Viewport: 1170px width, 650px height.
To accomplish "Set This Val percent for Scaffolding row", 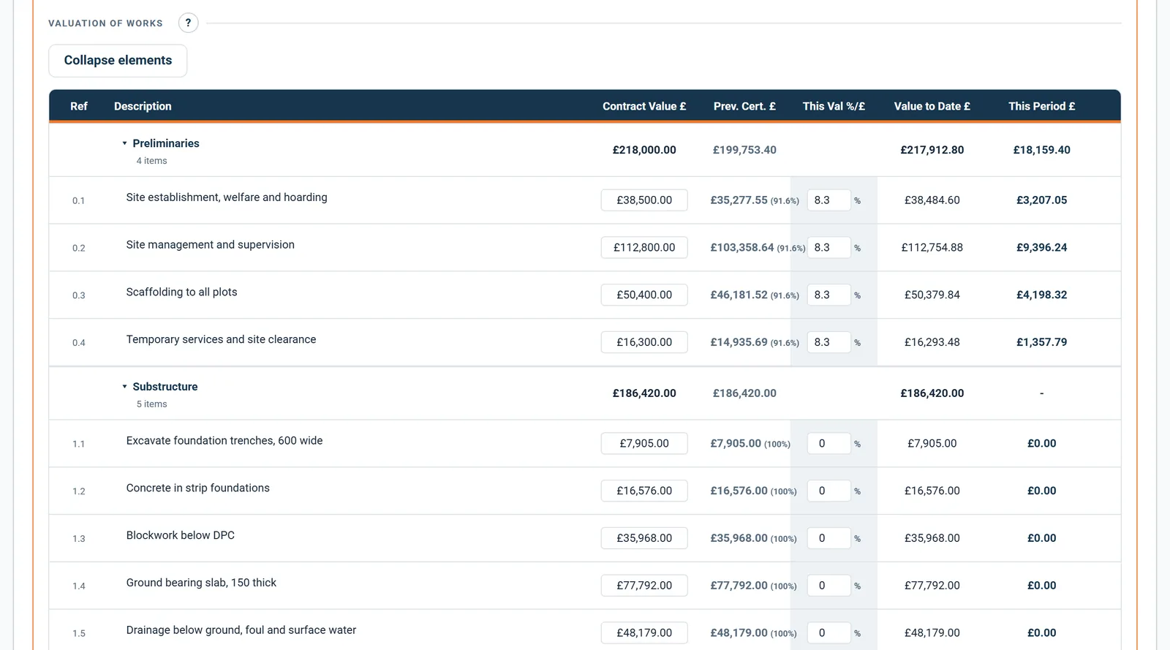I will click(829, 295).
